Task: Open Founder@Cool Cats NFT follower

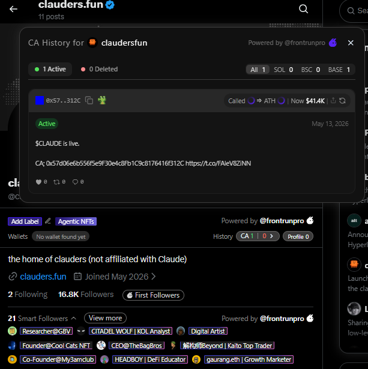Action: point(56,346)
